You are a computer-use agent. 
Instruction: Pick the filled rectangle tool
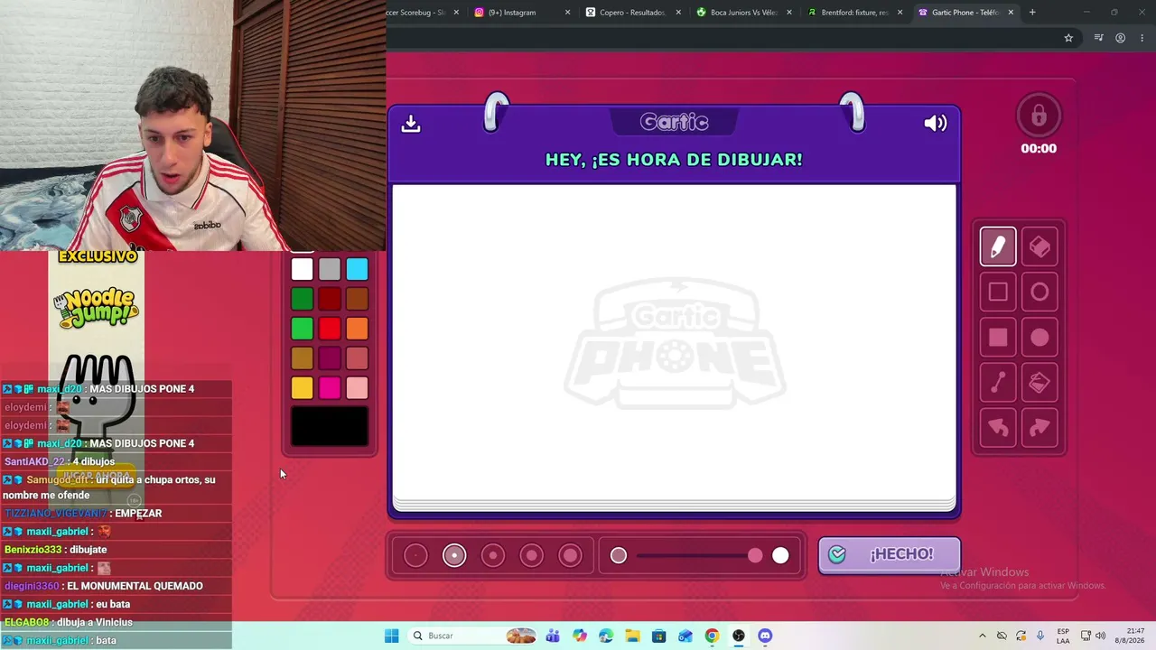(x=998, y=338)
